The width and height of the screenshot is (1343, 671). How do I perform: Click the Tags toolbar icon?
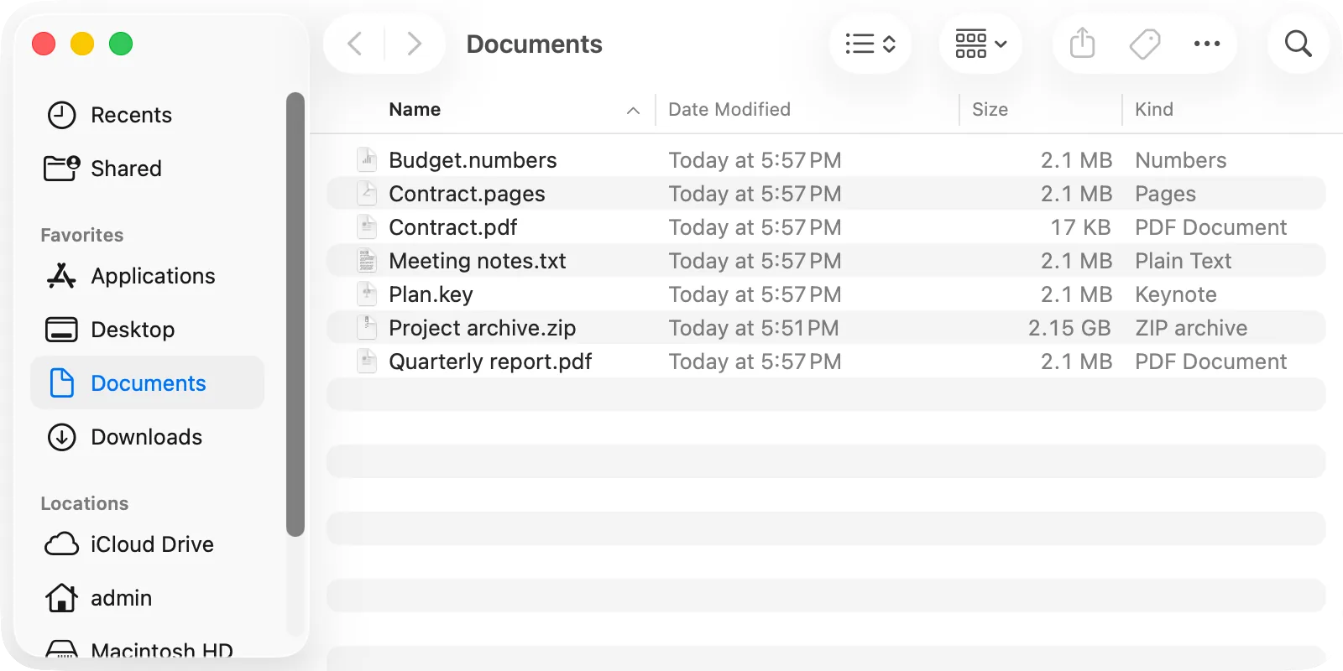coord(1145,44)
